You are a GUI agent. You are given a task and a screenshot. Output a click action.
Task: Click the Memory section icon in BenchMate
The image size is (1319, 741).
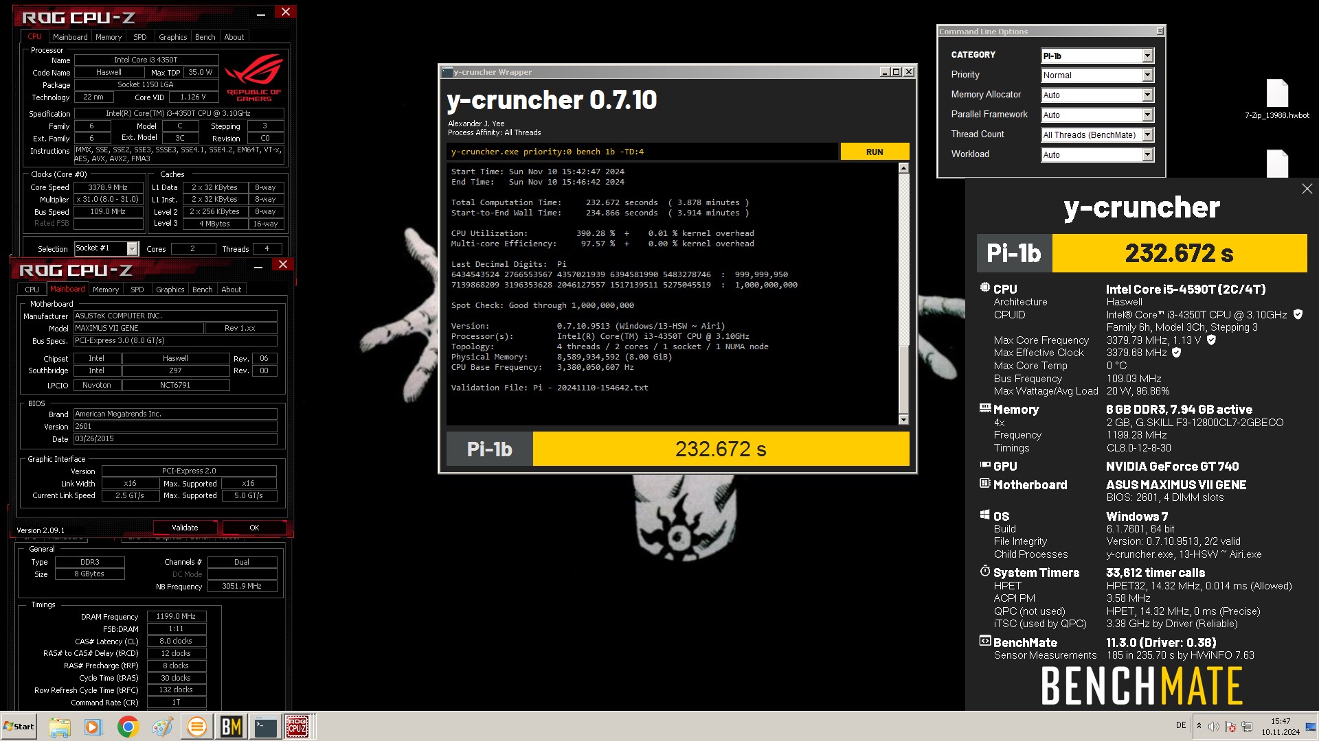[985, 408]
